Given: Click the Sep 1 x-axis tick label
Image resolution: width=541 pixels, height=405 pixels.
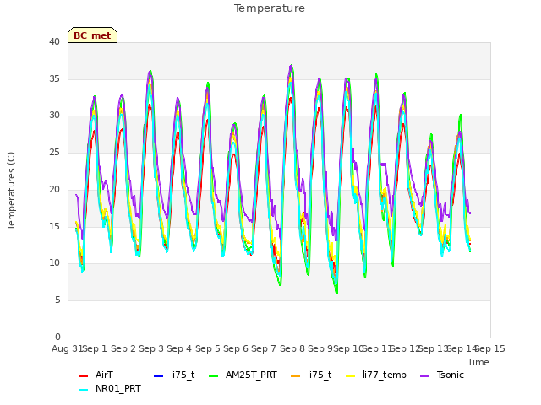Looking at the screenshot, I should click(x=95, y=348).
